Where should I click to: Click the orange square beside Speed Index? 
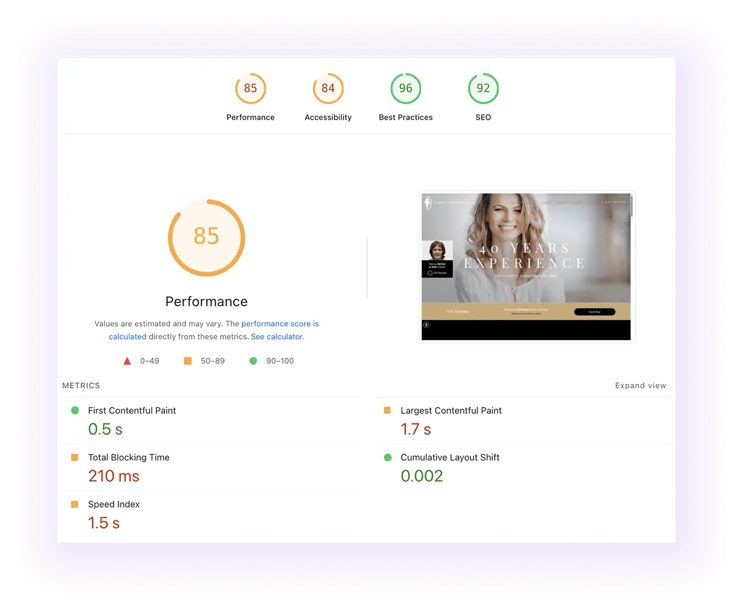point(76,504)
